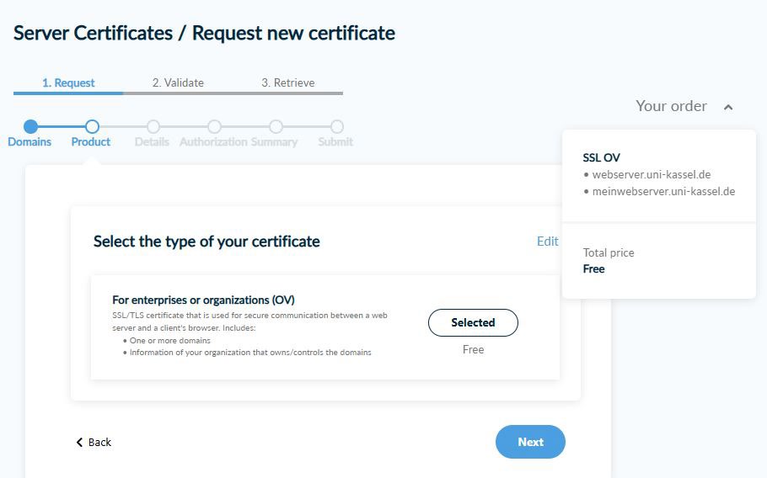This screenshot has width=767, height=478.
Task: Click the Summary step circle
Action: coord(276,127)
